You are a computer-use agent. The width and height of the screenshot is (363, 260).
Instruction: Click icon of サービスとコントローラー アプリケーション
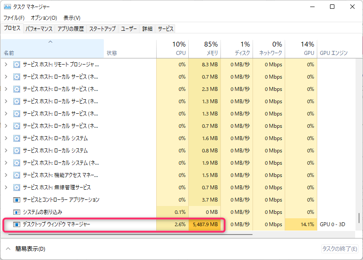[16, 200]
